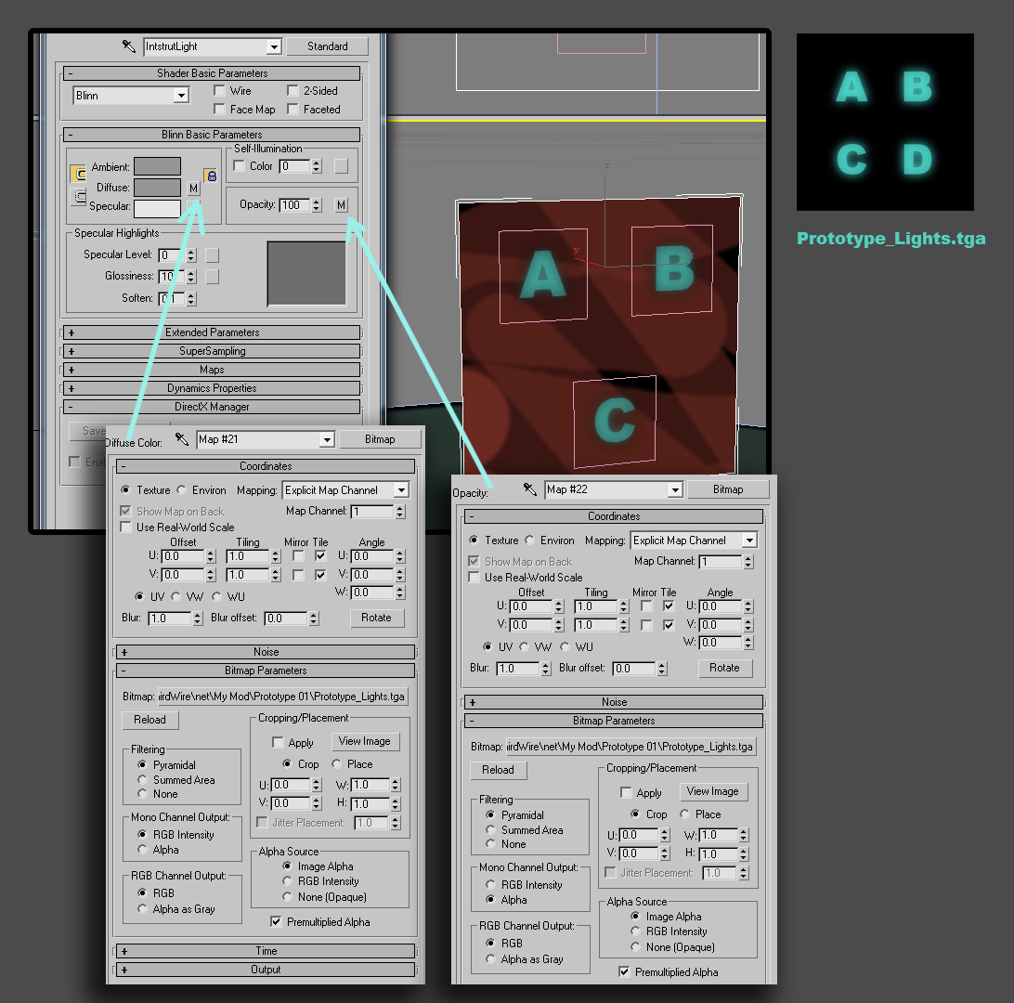
Task: Click the eyedropper icon next to Map #22
Action: (x=529, y=489)
